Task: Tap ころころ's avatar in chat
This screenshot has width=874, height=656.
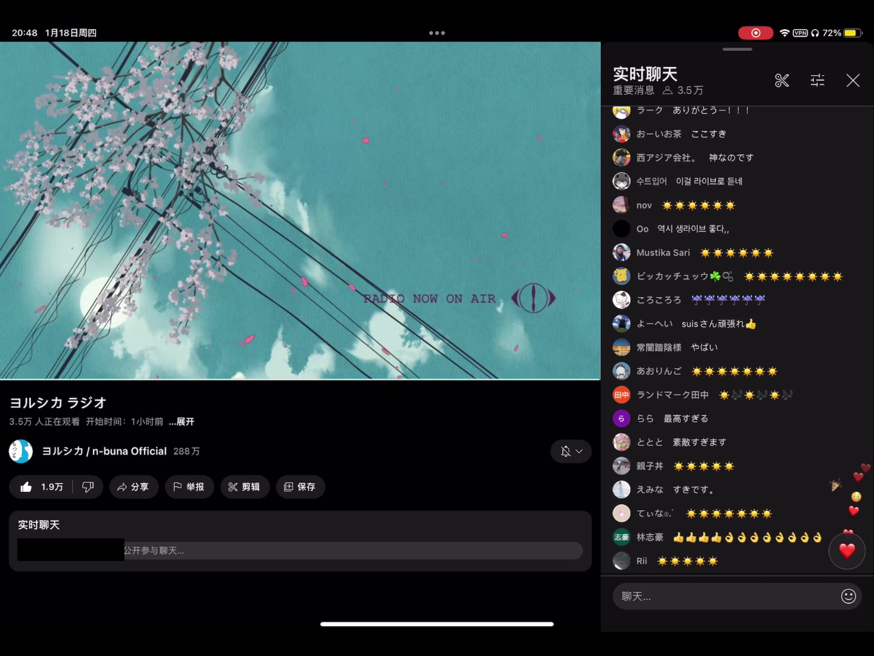Action: [621, 300]
